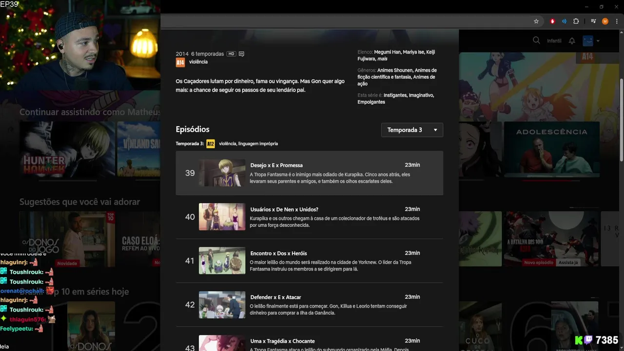This screenshot has width=624, height=351.
Task: Open the Cuco series thumbnail
Action: click(x=480, y=327)
